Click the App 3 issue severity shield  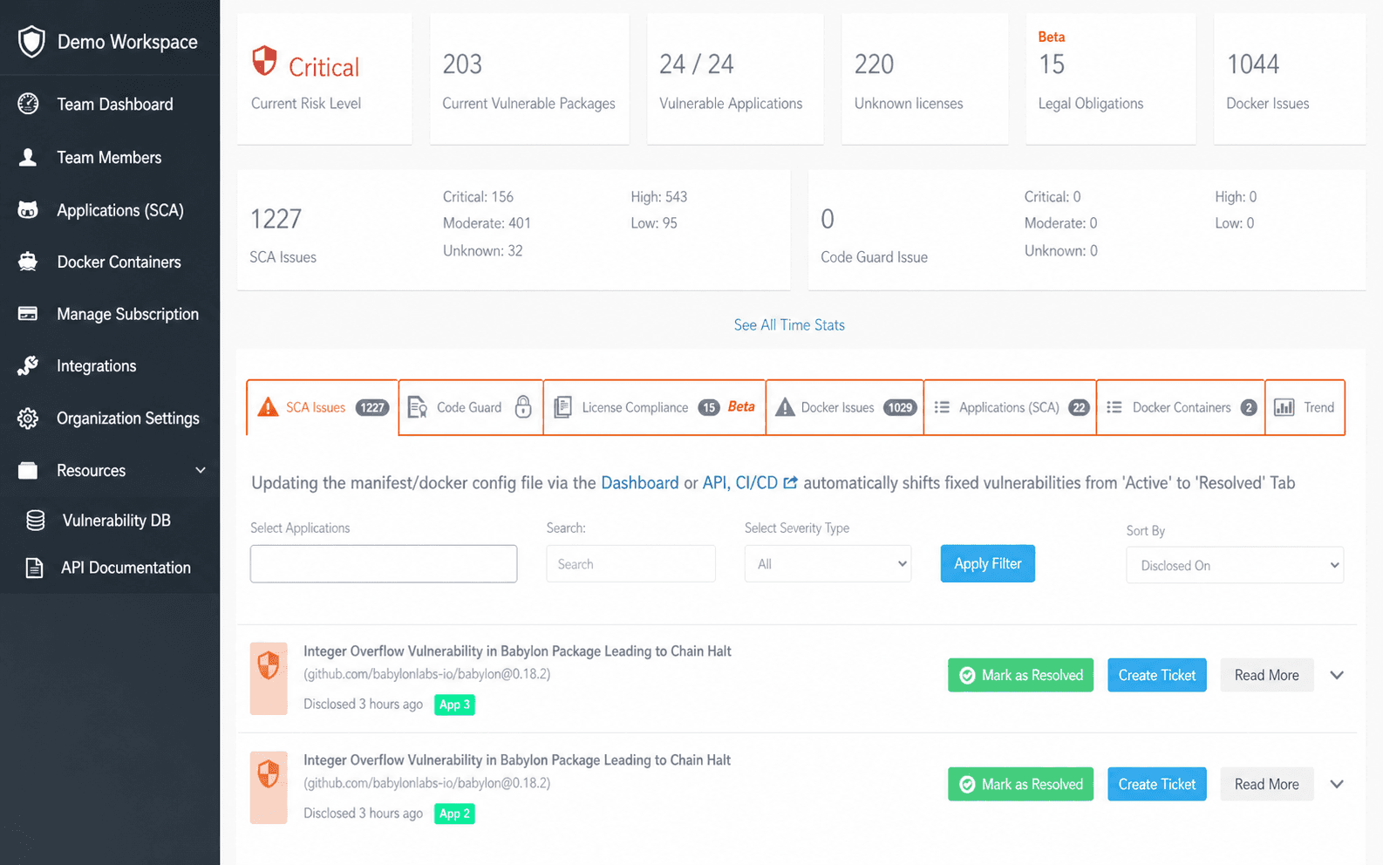(x=269, y=666)
